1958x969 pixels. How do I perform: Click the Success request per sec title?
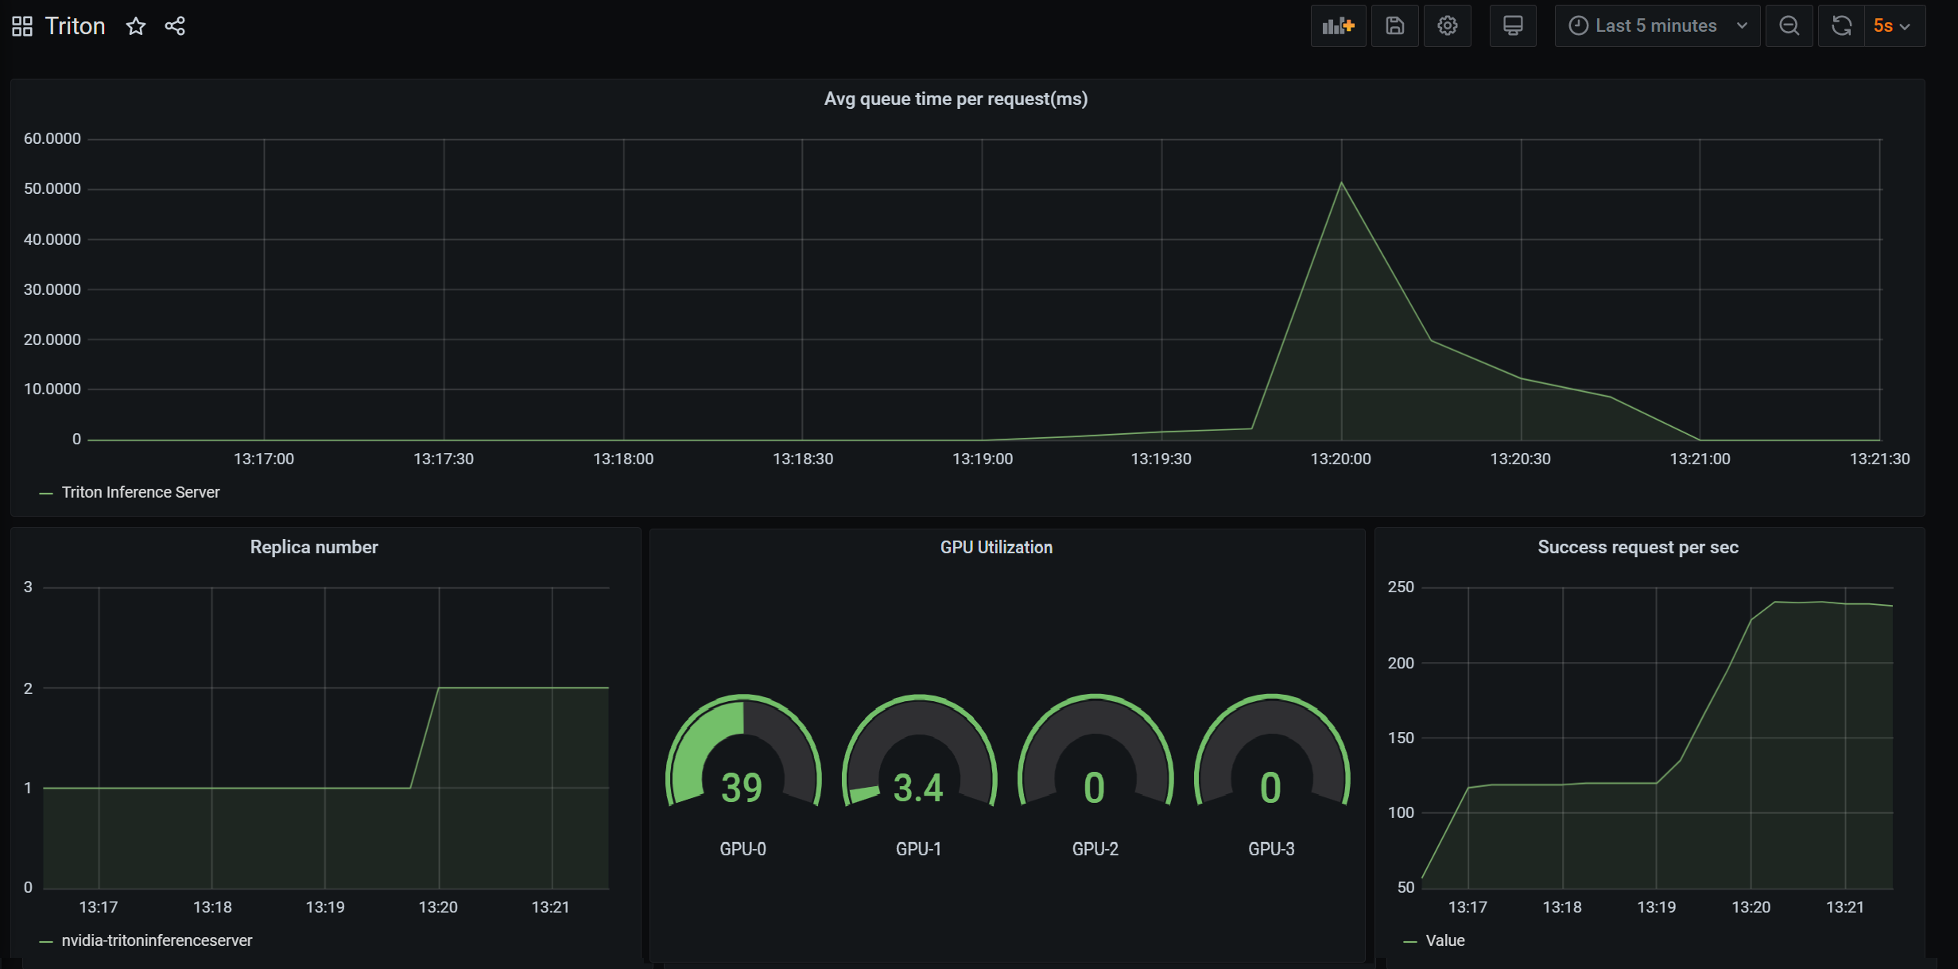pyautogui.click(x=1638, y=548)
